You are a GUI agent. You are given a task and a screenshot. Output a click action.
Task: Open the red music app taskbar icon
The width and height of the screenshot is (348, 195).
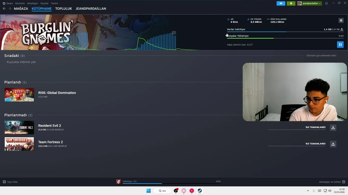tap(192, 191)
